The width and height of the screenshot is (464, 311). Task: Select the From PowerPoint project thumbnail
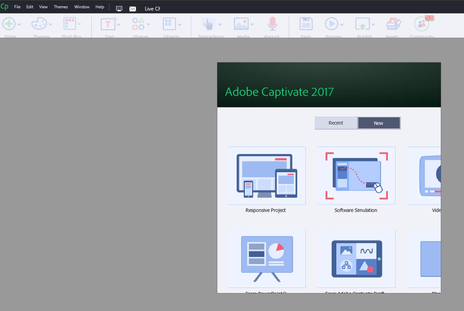point(267,259)
